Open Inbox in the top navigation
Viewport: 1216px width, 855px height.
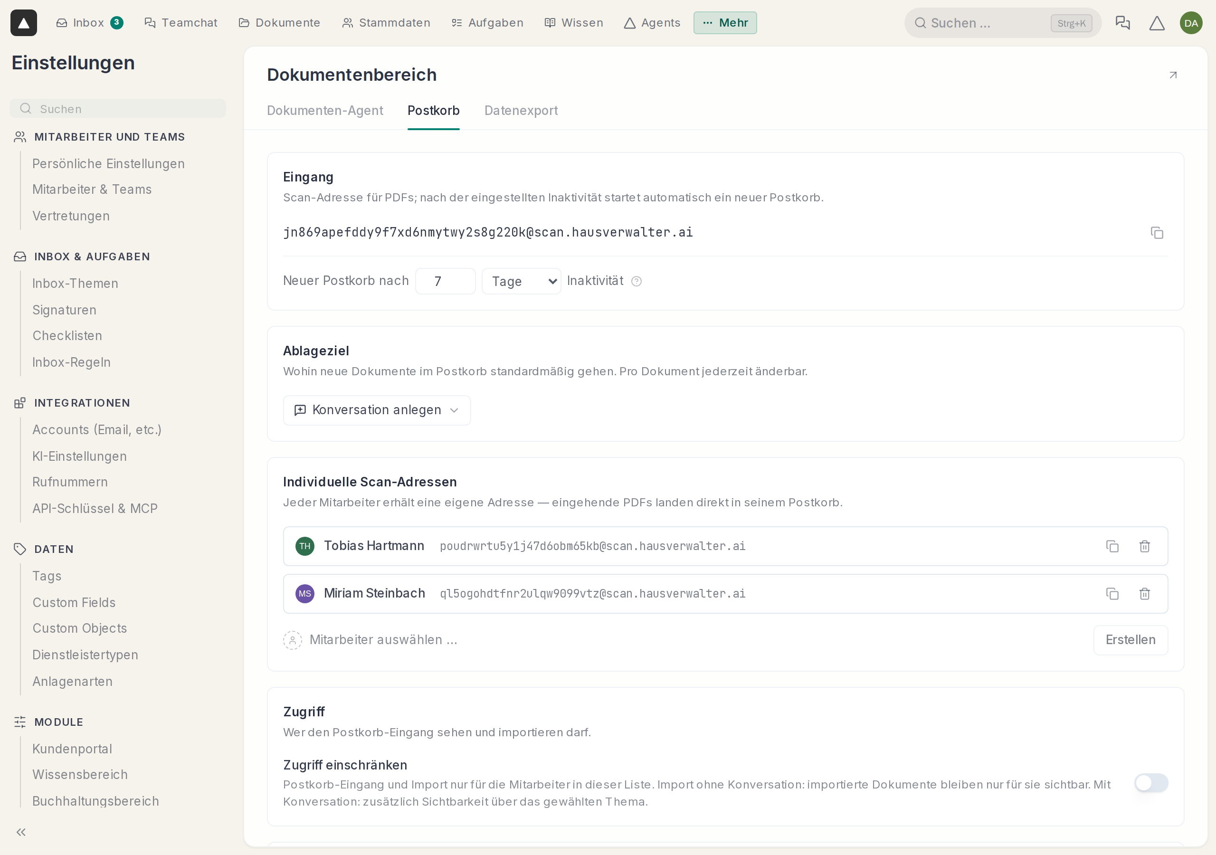89,23
